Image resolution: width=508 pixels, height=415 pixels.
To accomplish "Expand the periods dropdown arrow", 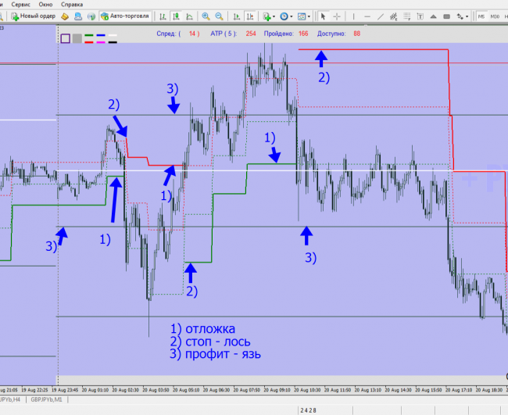I will pyautogui.click(x=291, y=16).
